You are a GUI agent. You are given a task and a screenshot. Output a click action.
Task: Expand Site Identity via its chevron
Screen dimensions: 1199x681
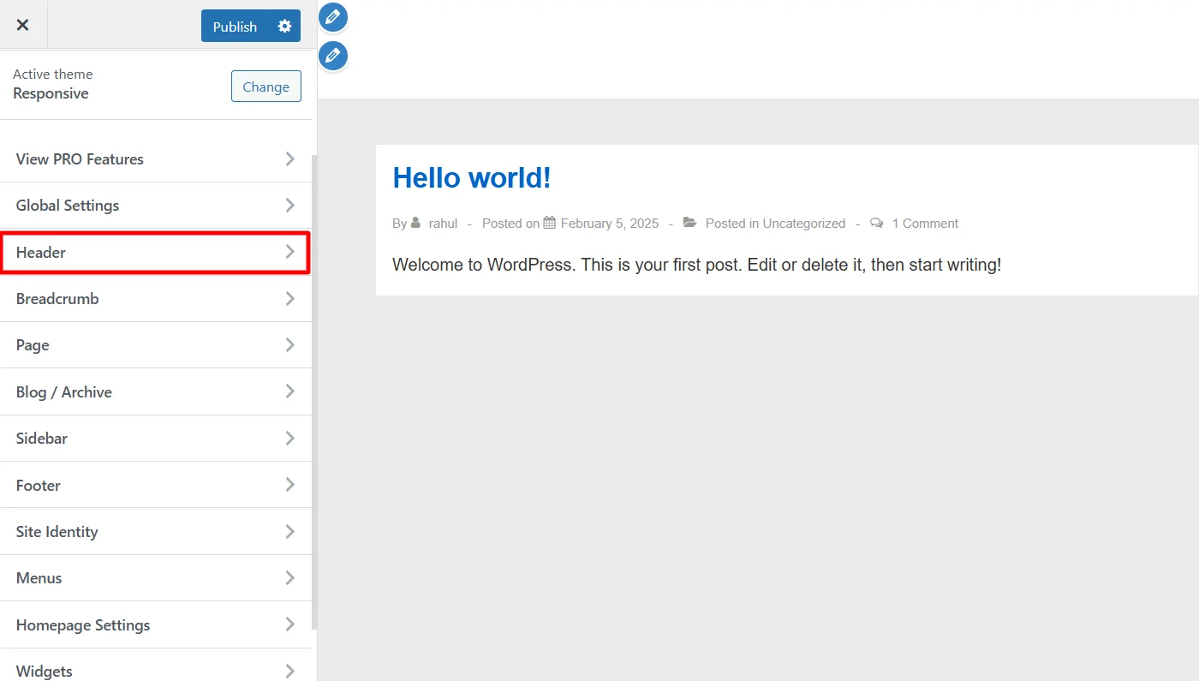coord(290,531)
